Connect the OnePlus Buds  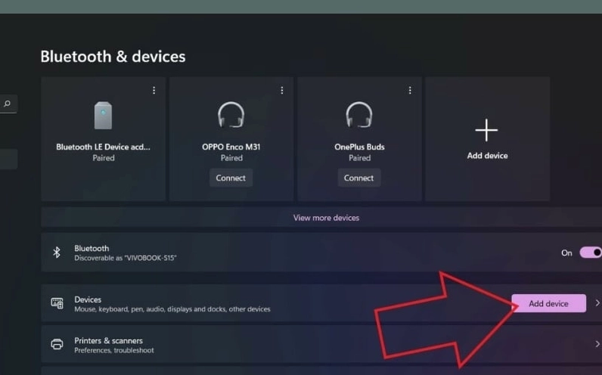(358, 178)
